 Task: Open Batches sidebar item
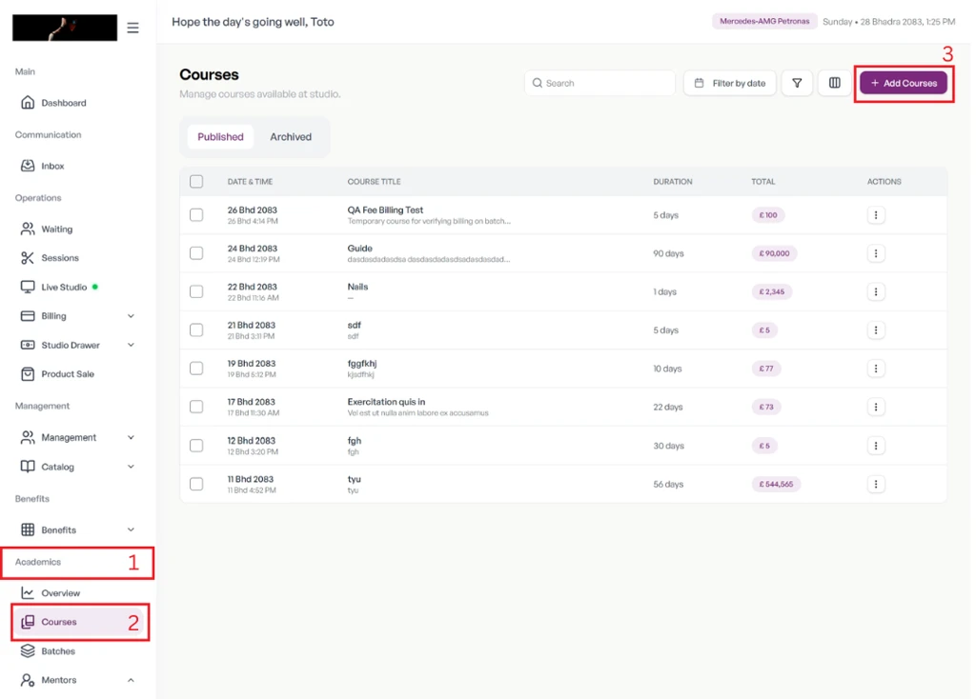[x=48, y=651]
